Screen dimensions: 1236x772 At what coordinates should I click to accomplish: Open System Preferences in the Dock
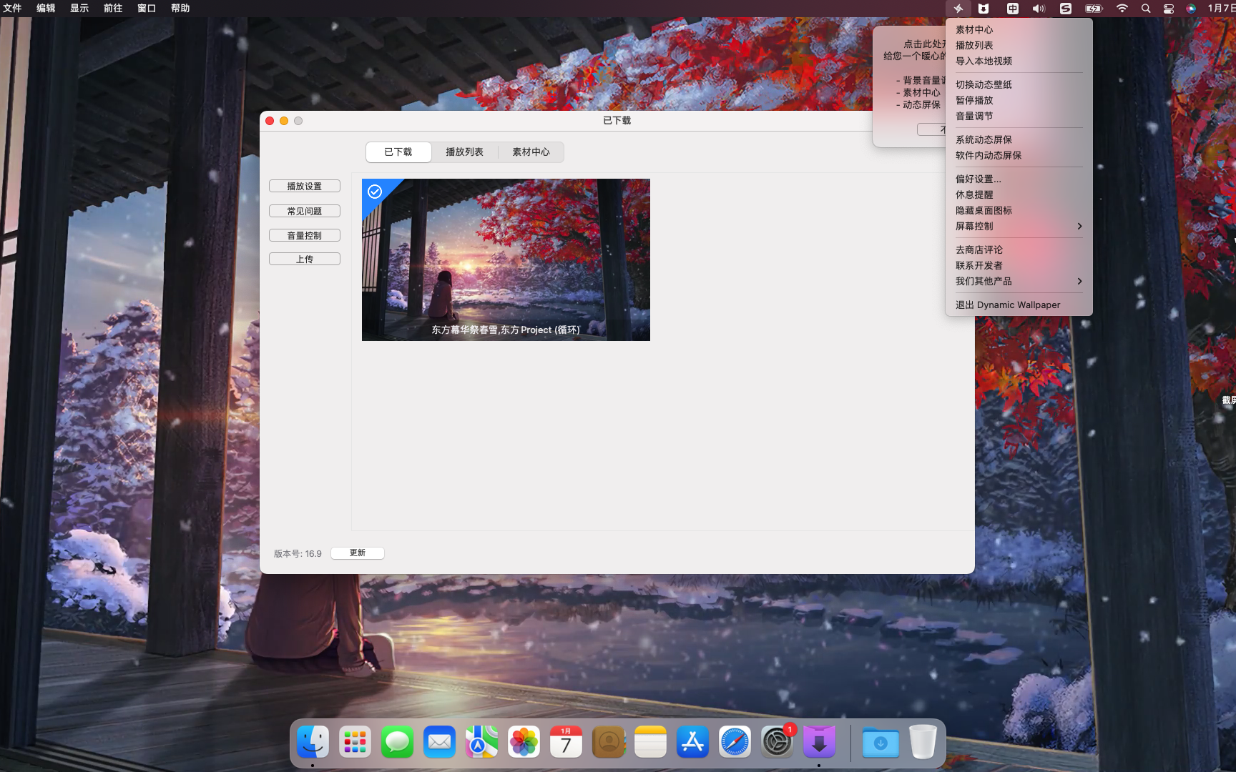click(x=778, y=742)
